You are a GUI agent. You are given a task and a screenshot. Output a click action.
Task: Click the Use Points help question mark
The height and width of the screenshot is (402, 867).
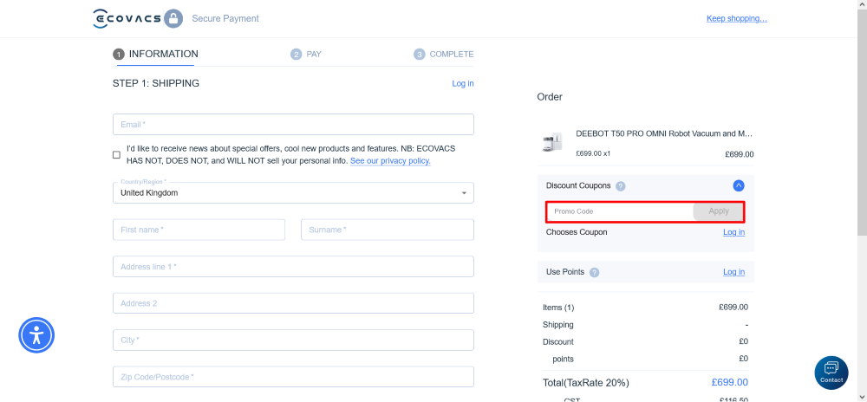point(595,272)
